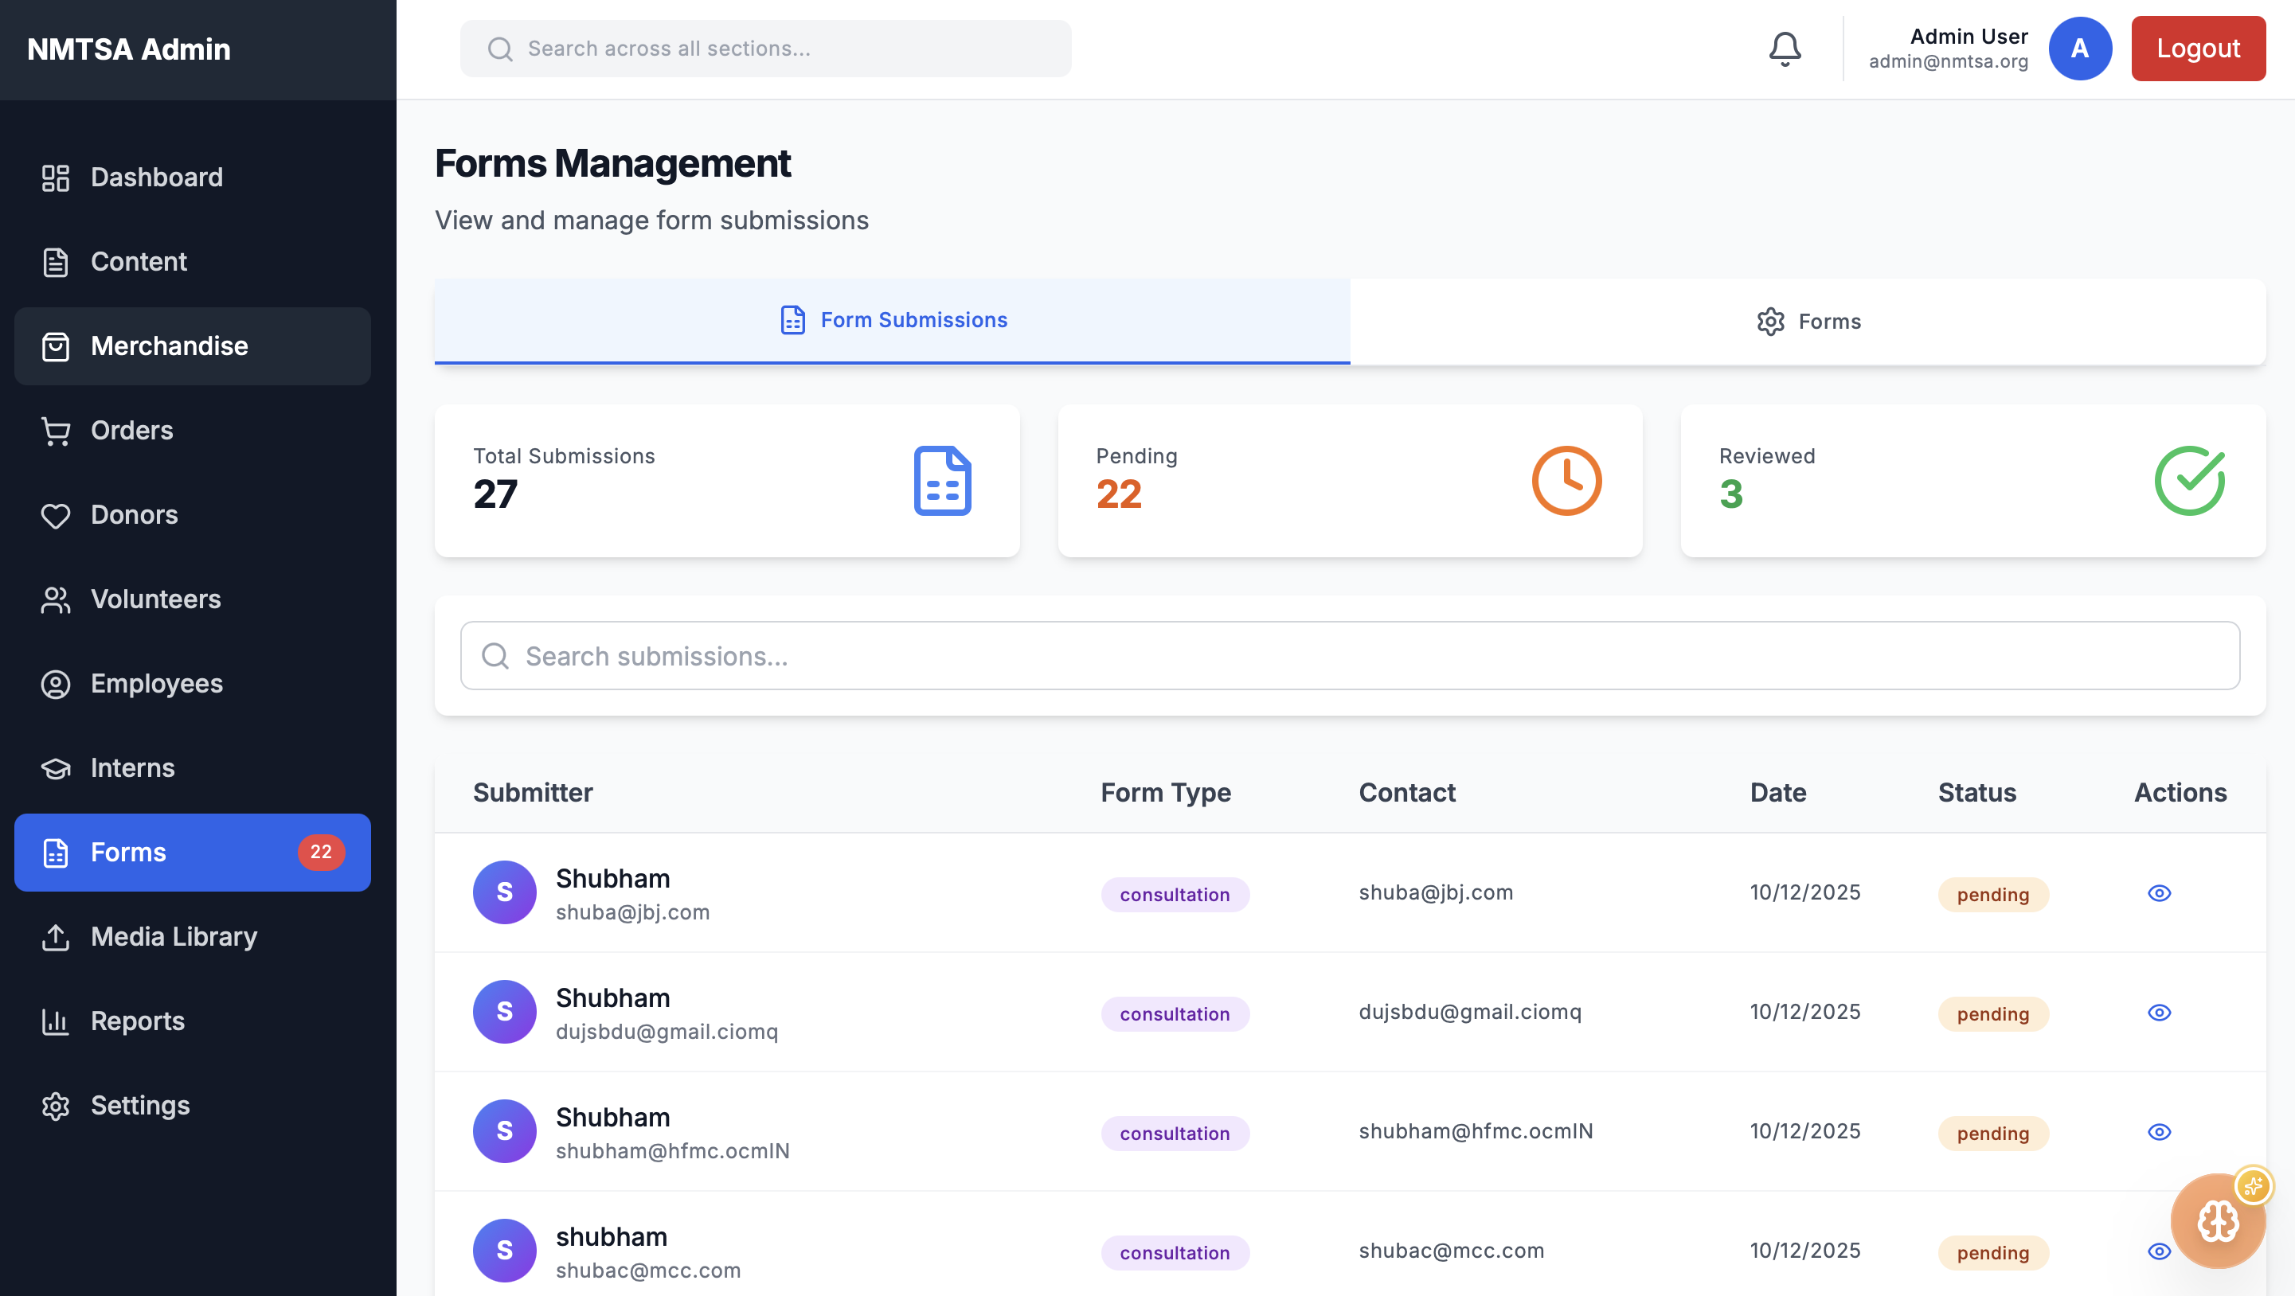Click the red Logout button
Screen dimensions: 2295x1296
coord(2198,49)
